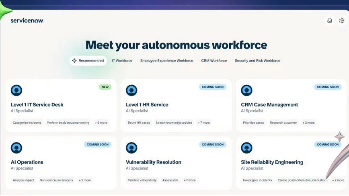Click the 'Research customer' tag
The height and width of the screenshot is (196, 349).
[283, 122]
